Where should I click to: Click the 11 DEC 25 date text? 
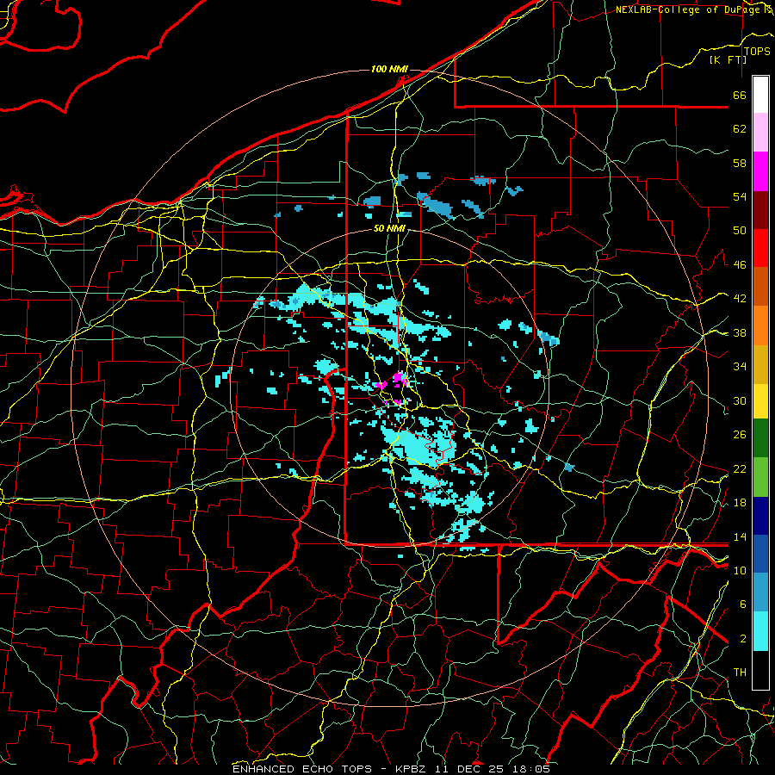pyautogui.click(x=469, y=769)
